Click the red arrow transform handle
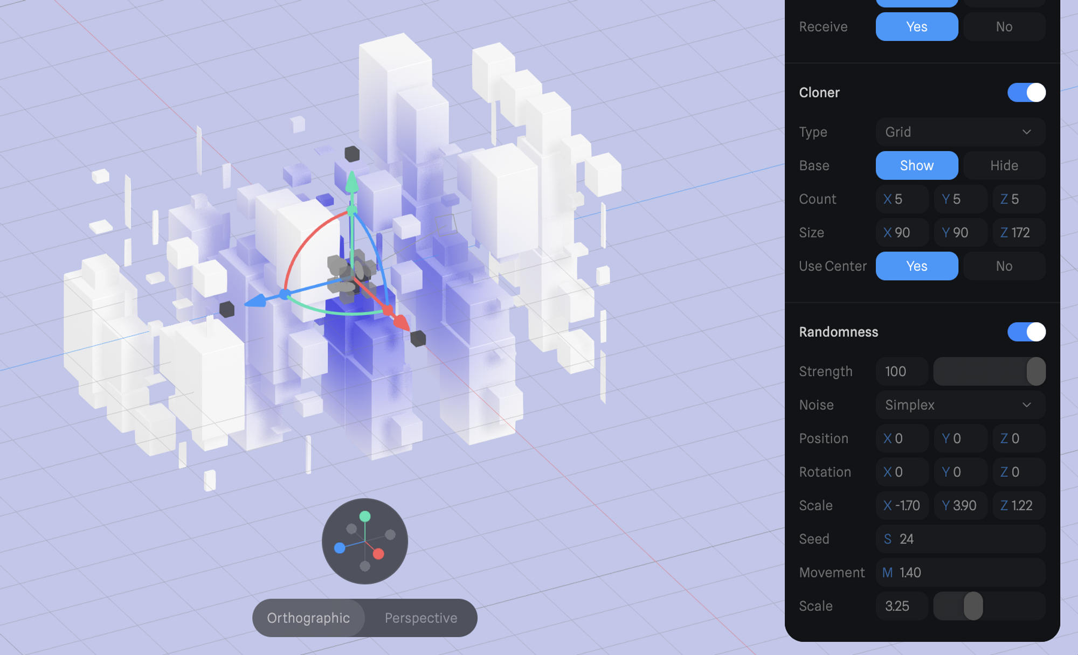Viewport: 1078px width, 655px height. click(x=400, y=322)
